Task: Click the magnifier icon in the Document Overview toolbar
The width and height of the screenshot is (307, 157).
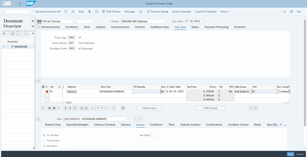Action: pyautogui.click(x=26, y=33)
